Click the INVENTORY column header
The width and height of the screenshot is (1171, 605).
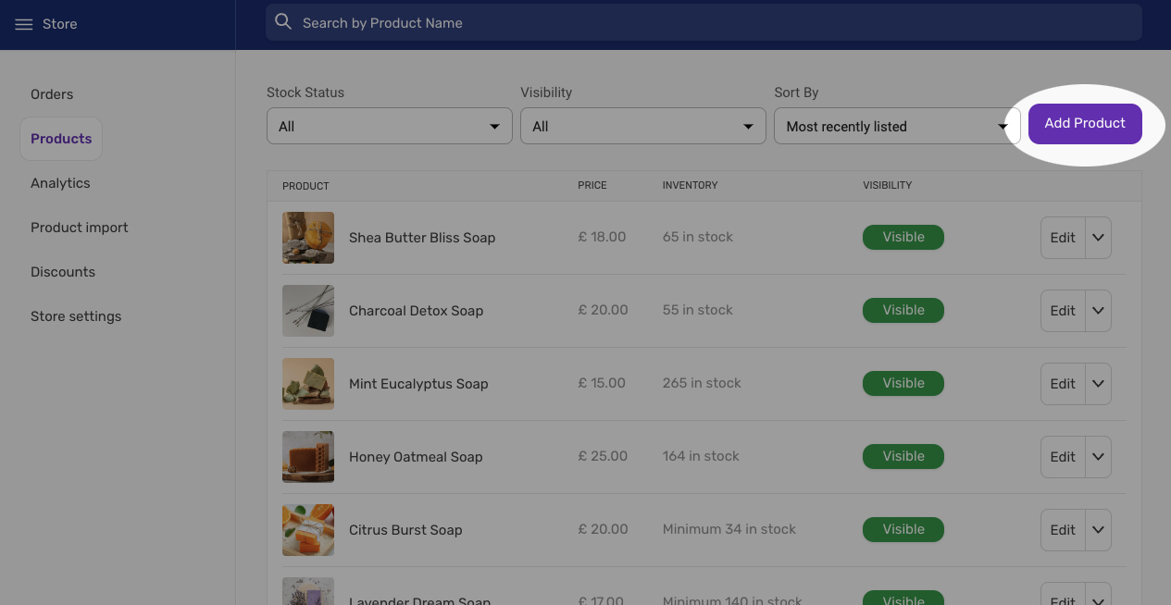[x=690, y=186]
